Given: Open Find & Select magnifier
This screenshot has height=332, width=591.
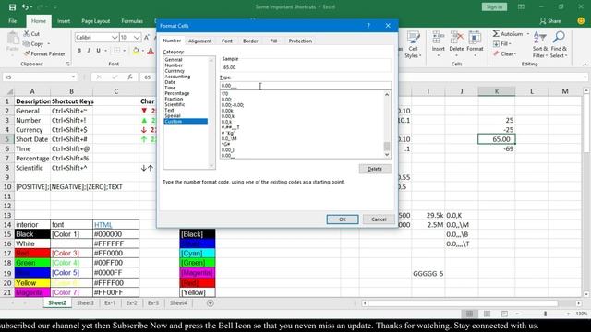Looking at the screenshot, I should (x=559, y=45).
